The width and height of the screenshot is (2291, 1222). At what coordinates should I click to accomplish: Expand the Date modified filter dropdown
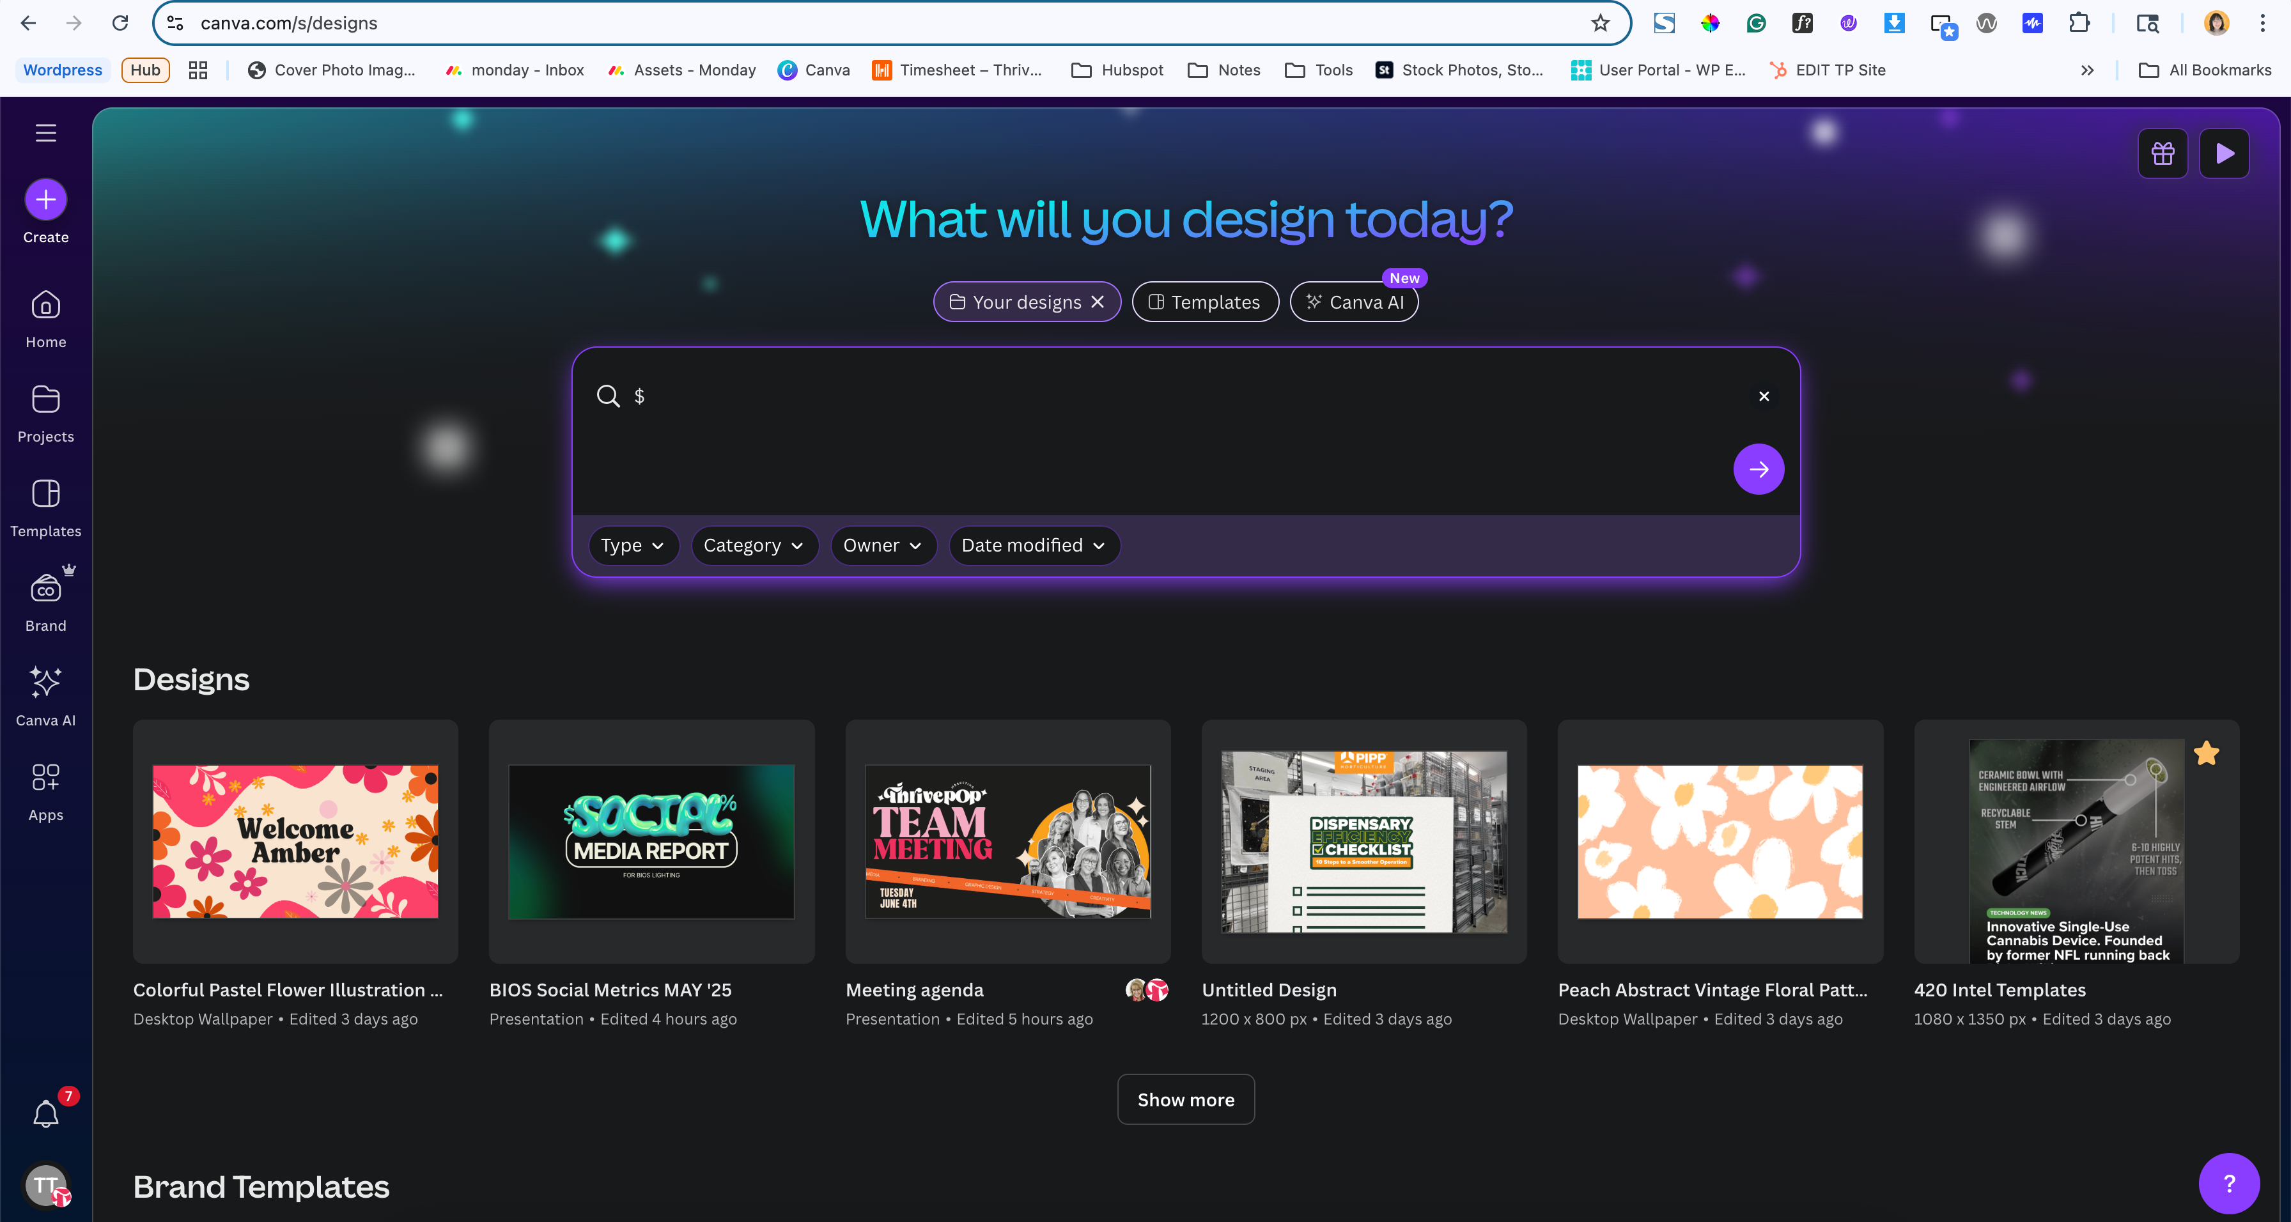[x=1034, y=545]
